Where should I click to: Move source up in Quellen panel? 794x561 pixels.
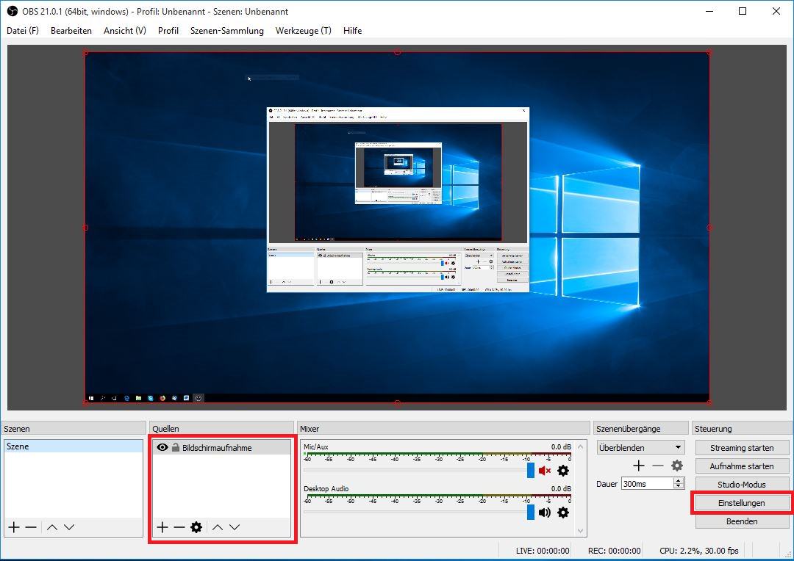coord(217,527)
